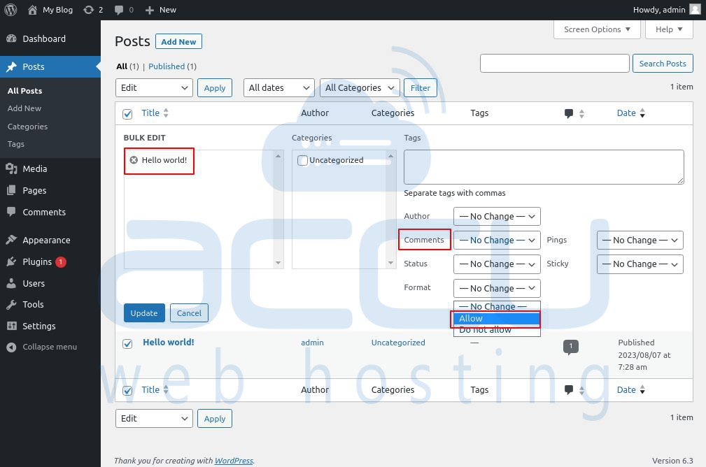Click inside the search posts field

[x=554, y=63]
